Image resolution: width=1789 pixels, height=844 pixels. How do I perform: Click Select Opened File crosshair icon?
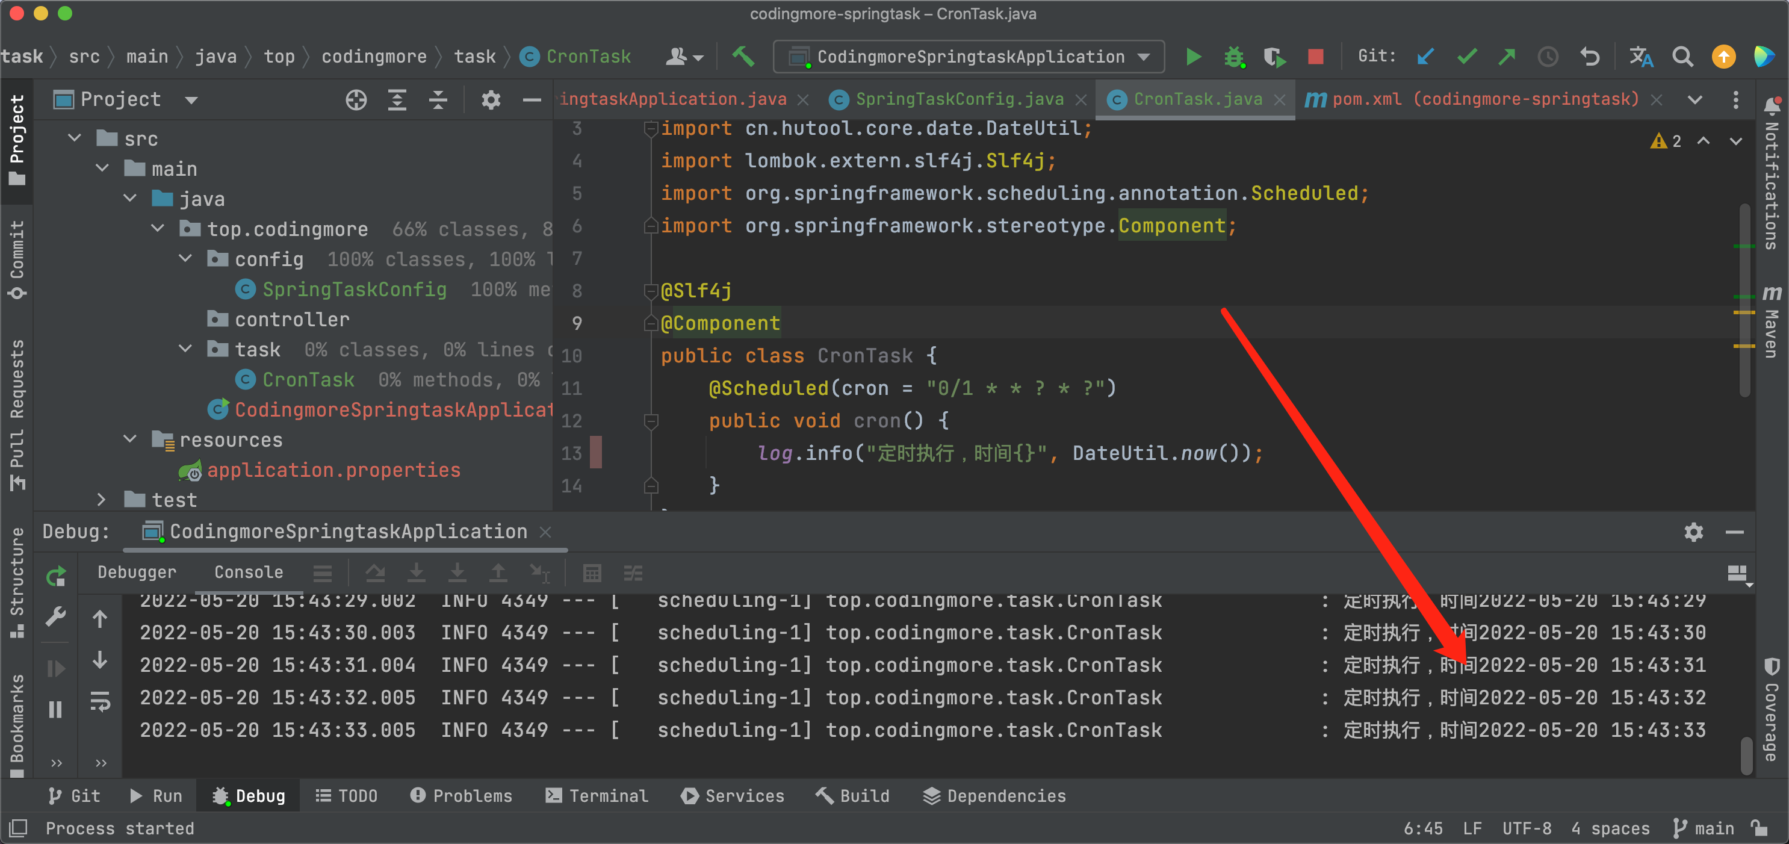tap(356, 100)
